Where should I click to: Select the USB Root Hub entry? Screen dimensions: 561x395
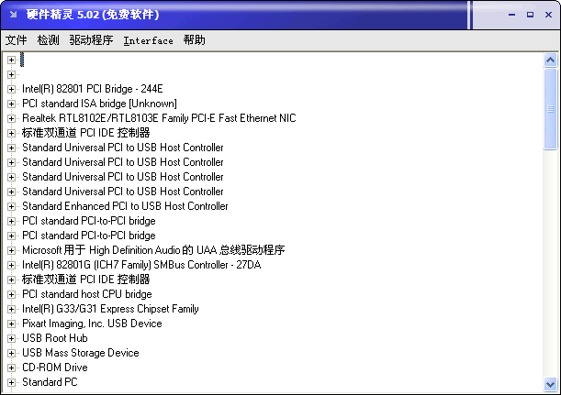55,338
